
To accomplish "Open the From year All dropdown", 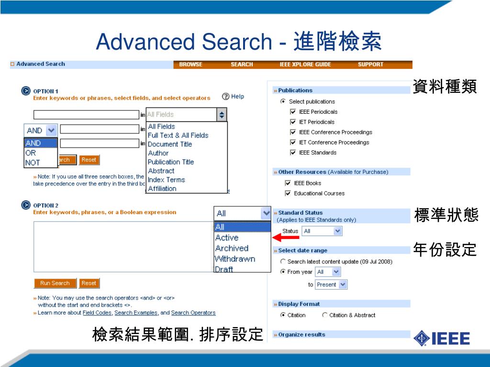I will tap(327, 272).
